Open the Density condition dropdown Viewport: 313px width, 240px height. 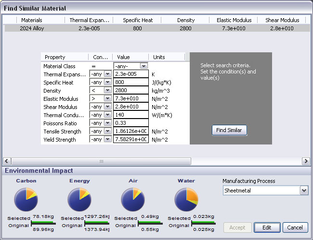tap(107, 90)
